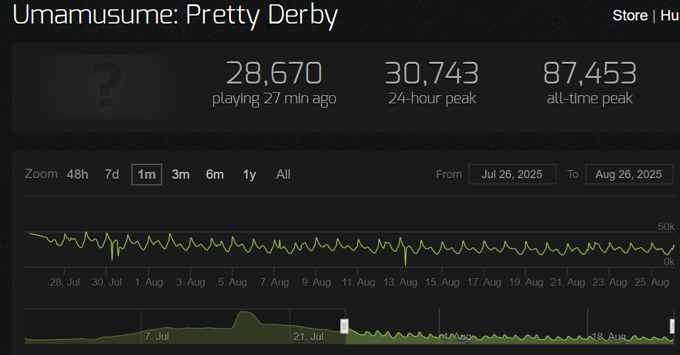Click the 7. Jul navigator label
The image size is (680, 355).
tap(157, 337)
